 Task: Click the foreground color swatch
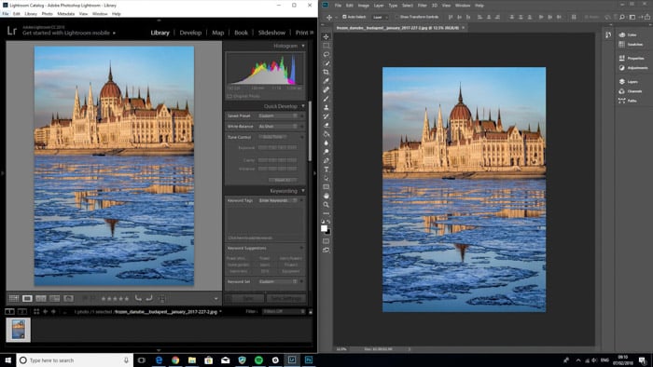point(324,228)
